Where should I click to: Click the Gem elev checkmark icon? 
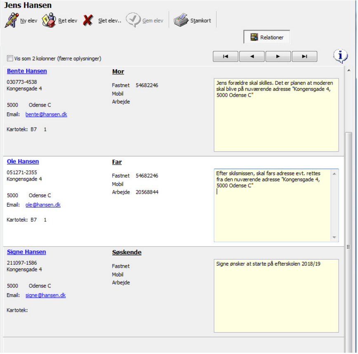(x=133, y=20)
